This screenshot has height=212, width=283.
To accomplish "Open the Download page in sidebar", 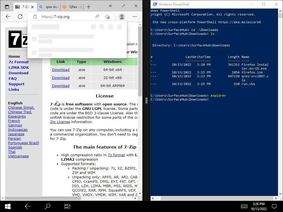I will click(19, 73).
